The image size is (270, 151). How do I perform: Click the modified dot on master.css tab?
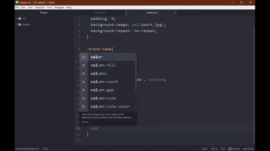[175, 13]
